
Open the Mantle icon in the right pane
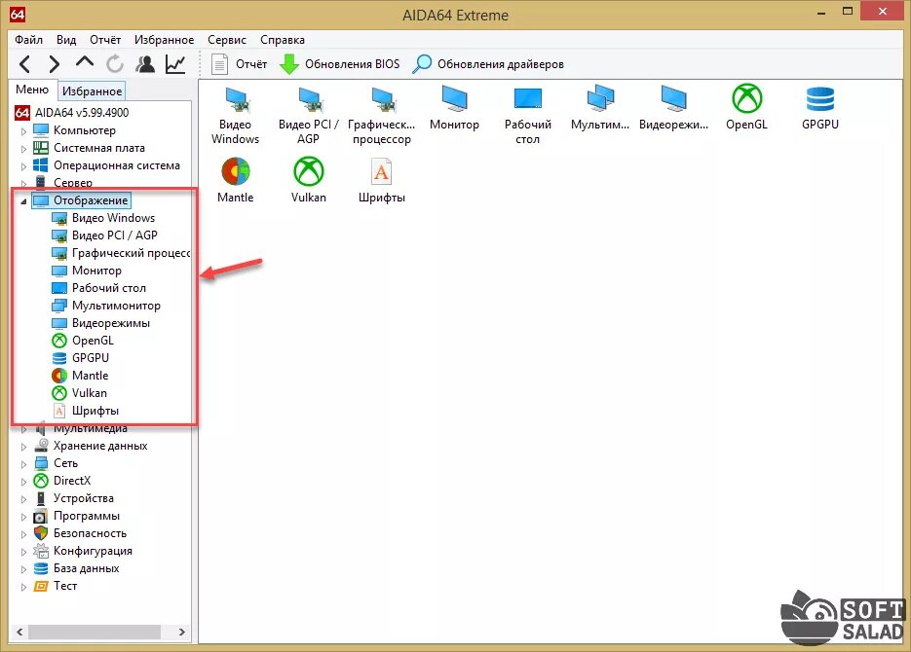coord(236,180)
